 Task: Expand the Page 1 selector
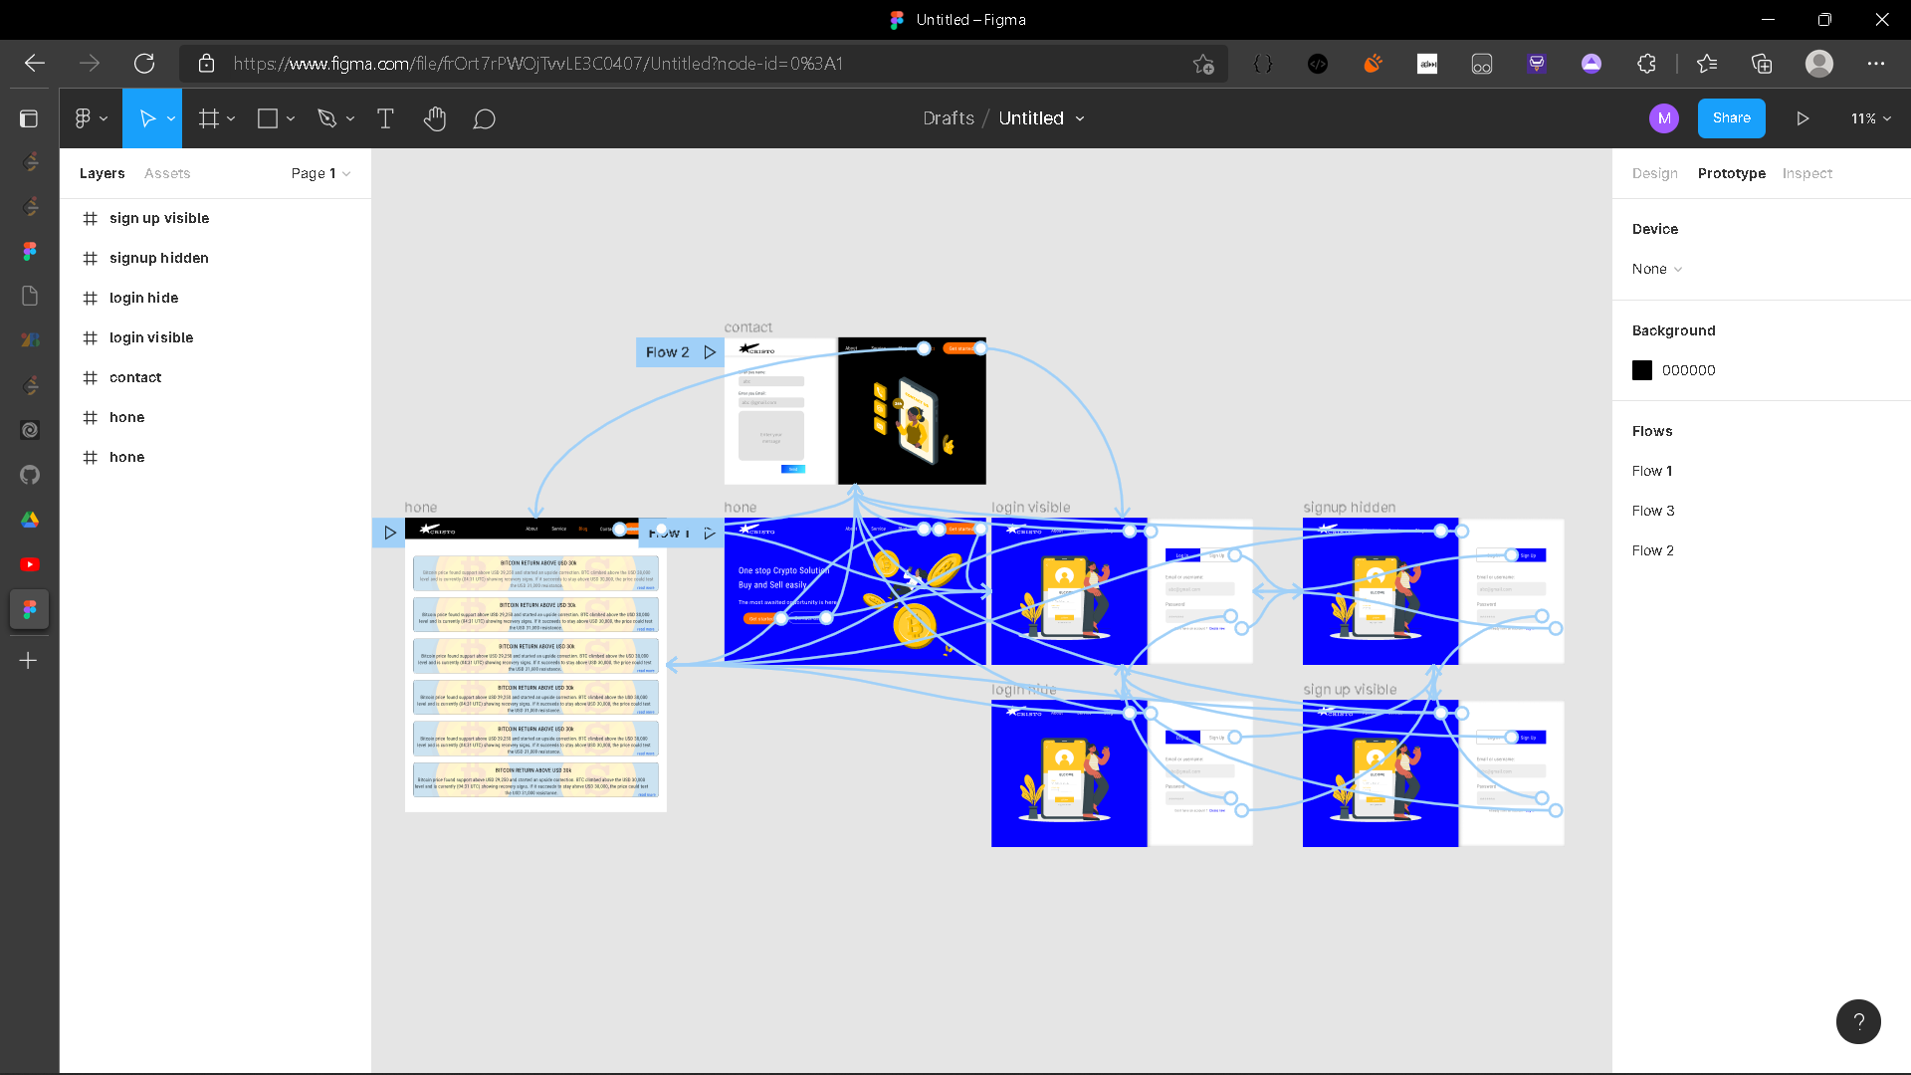[319, 173]
